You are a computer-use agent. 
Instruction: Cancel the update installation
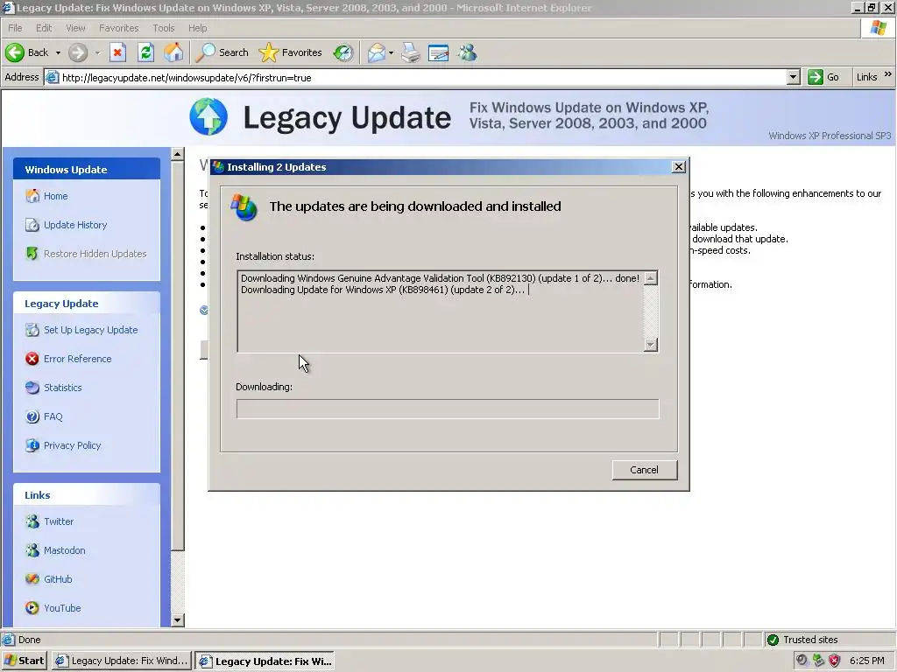point(644,470)
